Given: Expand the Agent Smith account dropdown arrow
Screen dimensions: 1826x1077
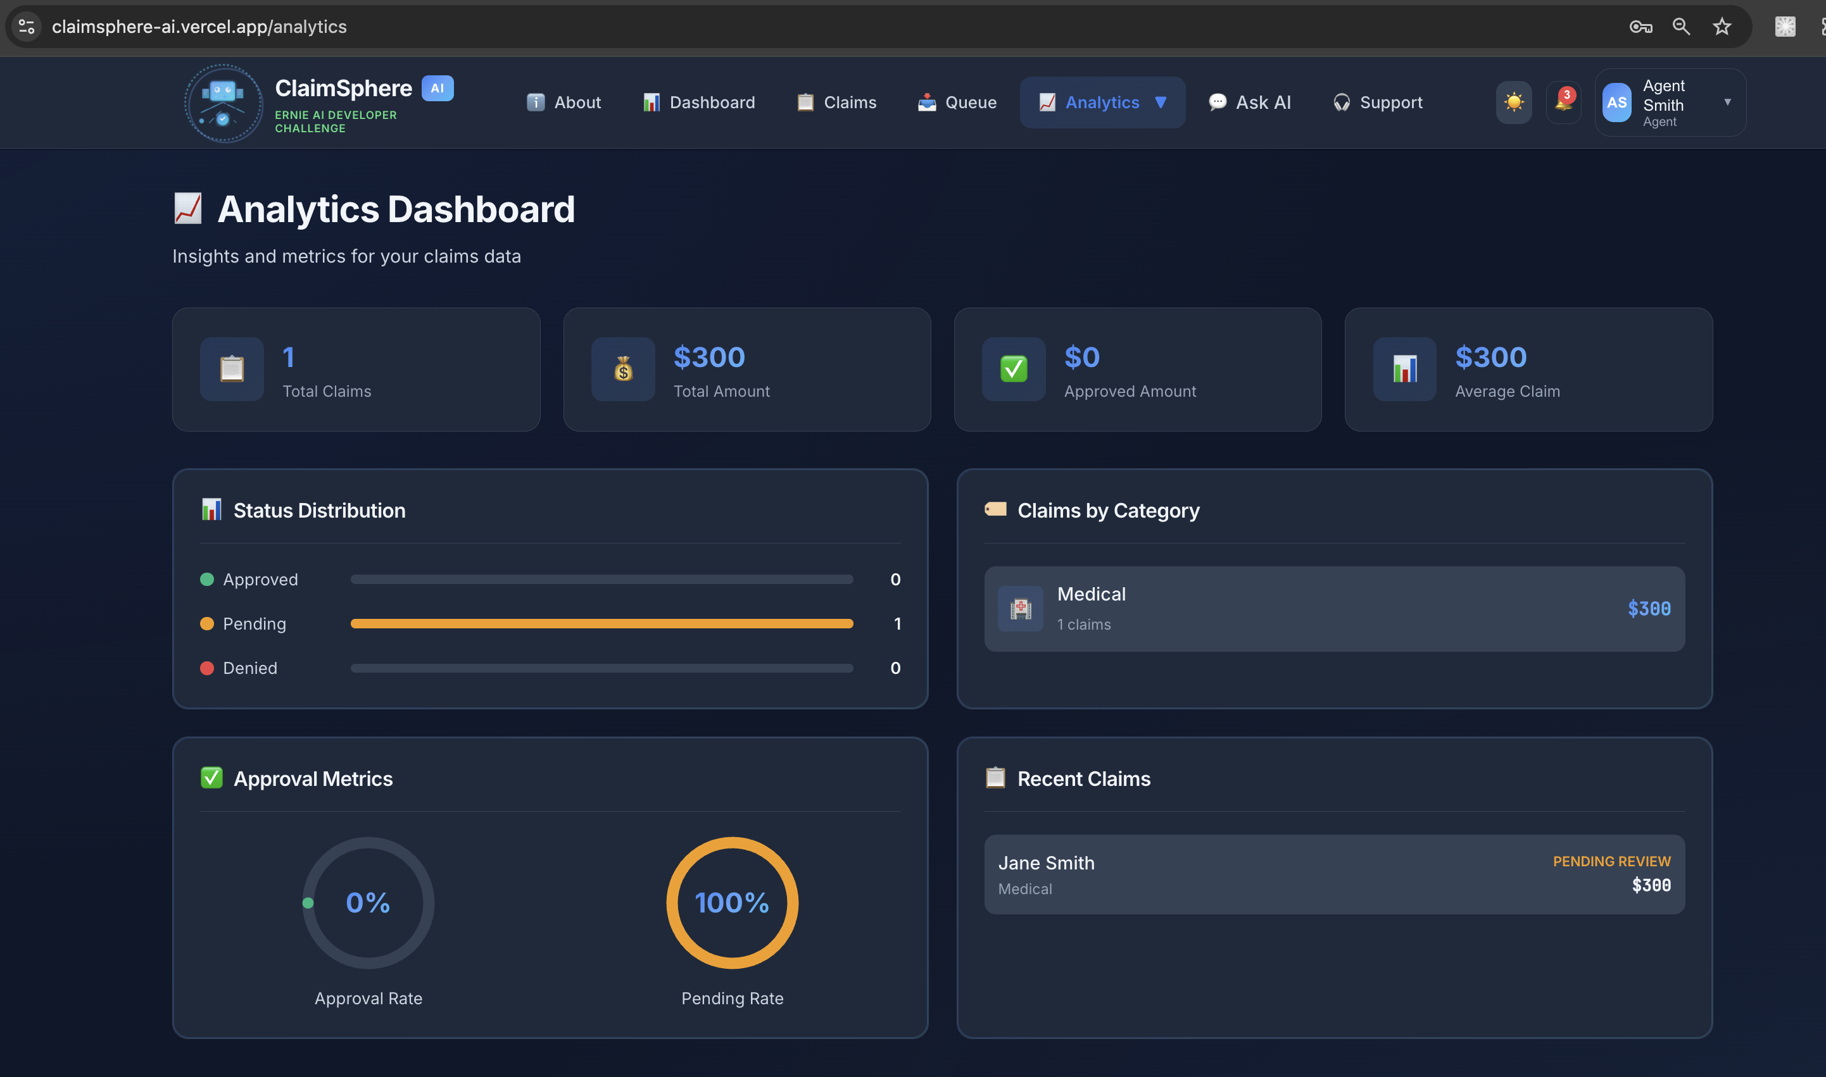Looking at the screenshot, I should [x=1727, y=103].
